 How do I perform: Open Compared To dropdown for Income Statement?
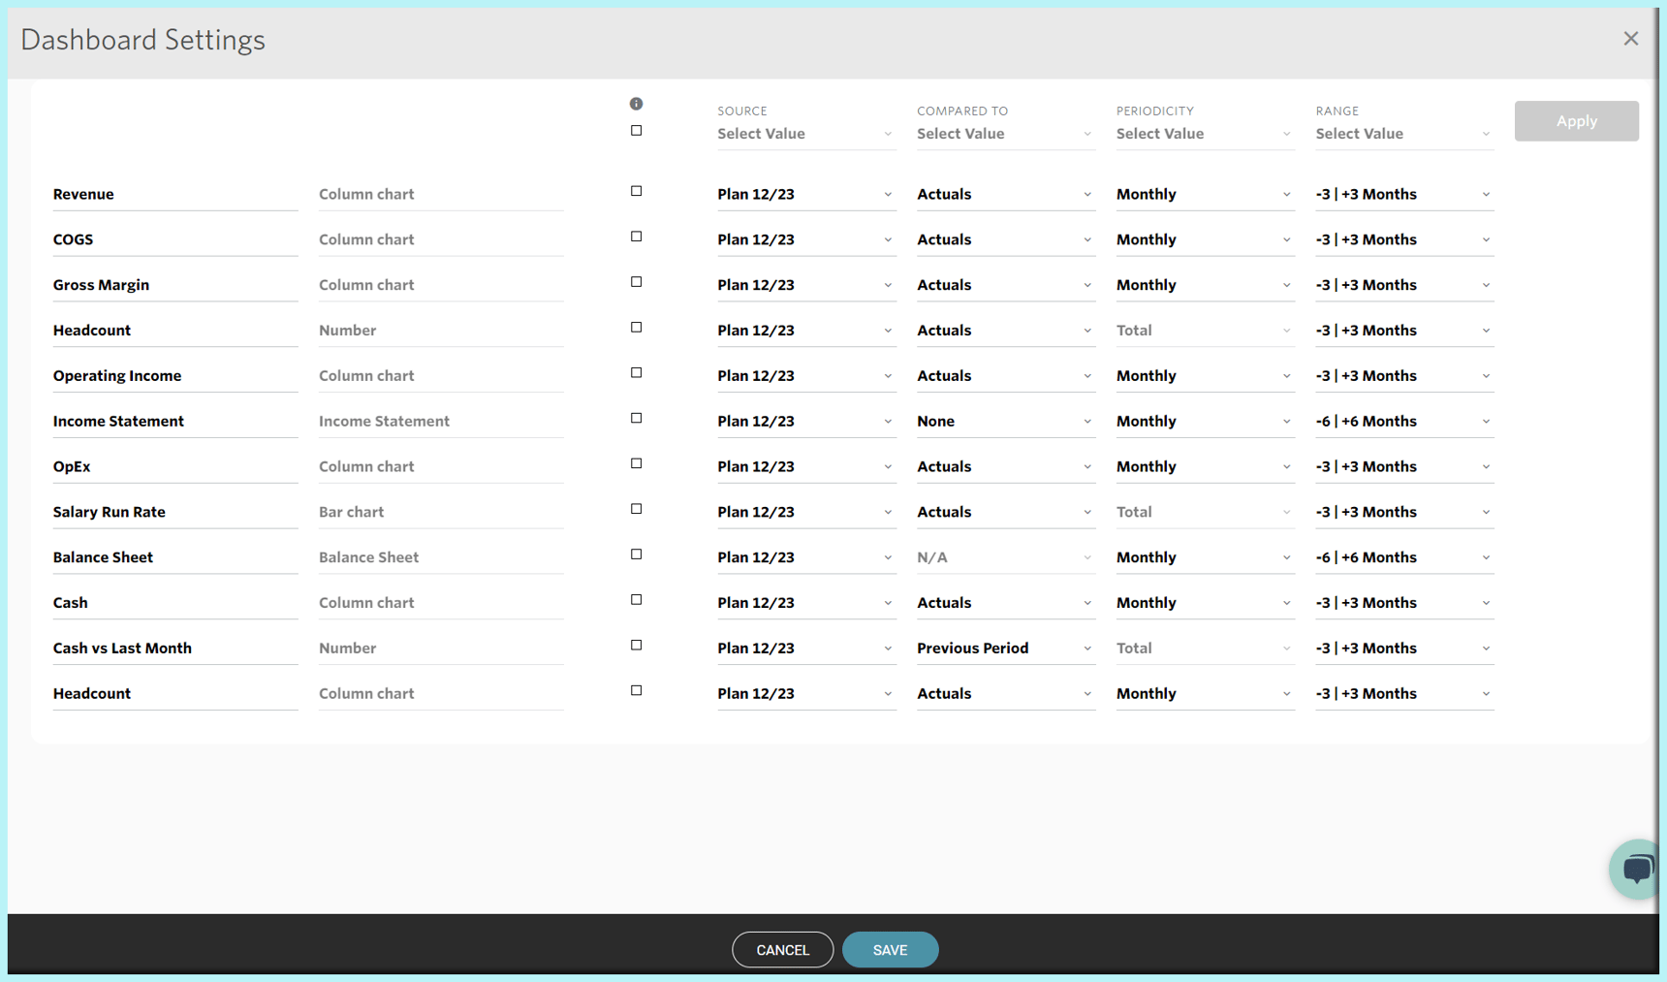(x=1004, y=422)
